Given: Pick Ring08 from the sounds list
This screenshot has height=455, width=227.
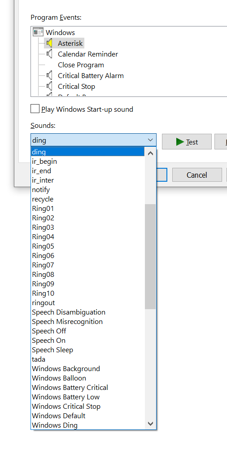Looking at the screenshot, I should pyautogui.click(x=87, y=275).
